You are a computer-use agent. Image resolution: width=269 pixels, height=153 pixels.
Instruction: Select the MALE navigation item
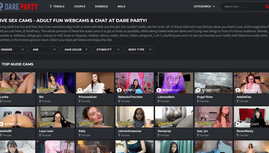click(121, 6)
